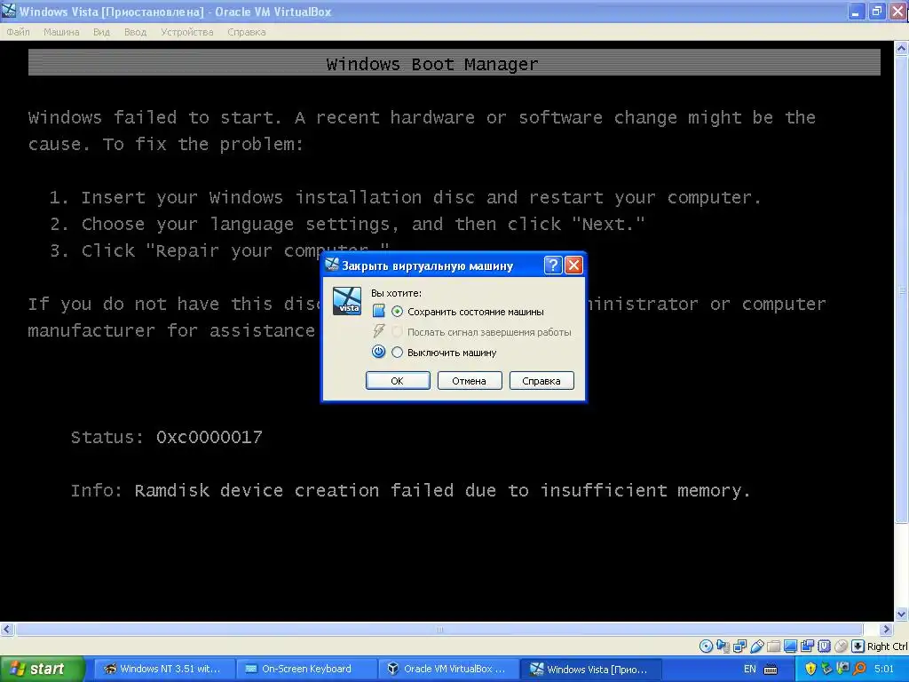The image size is (909, 682).
Task: Confirm the dialog with OK
Action: tap(398, 380)
